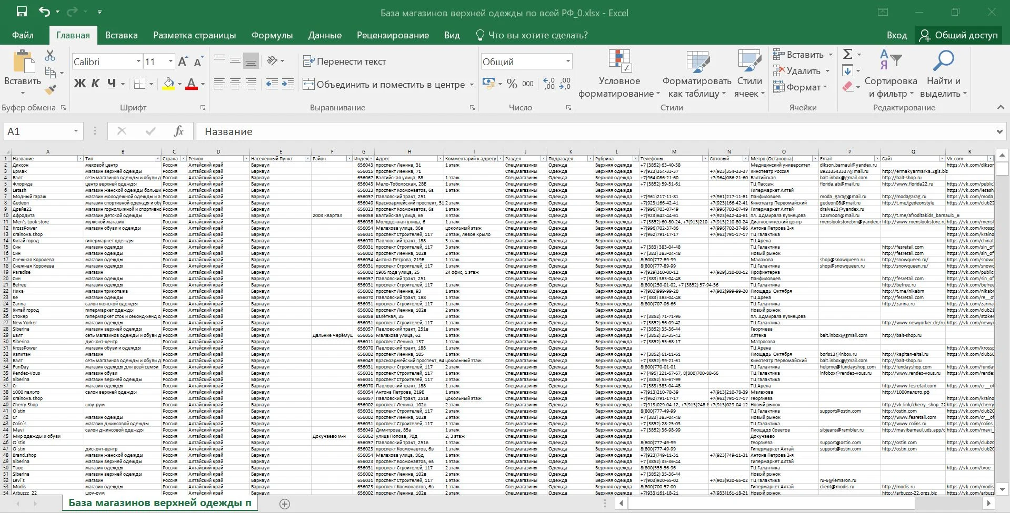
Task: Click Объединить и поместить в центре
Action: (x=384, y=84)
